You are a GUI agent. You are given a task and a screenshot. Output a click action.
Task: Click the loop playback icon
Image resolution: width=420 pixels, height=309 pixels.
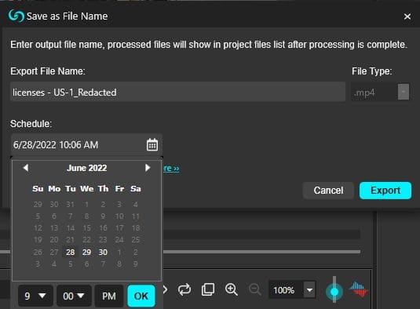(184, 289)
